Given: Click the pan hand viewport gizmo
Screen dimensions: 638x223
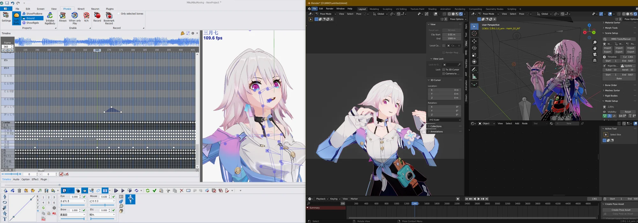Looking at the screenshot, I should tap(595, 48).
